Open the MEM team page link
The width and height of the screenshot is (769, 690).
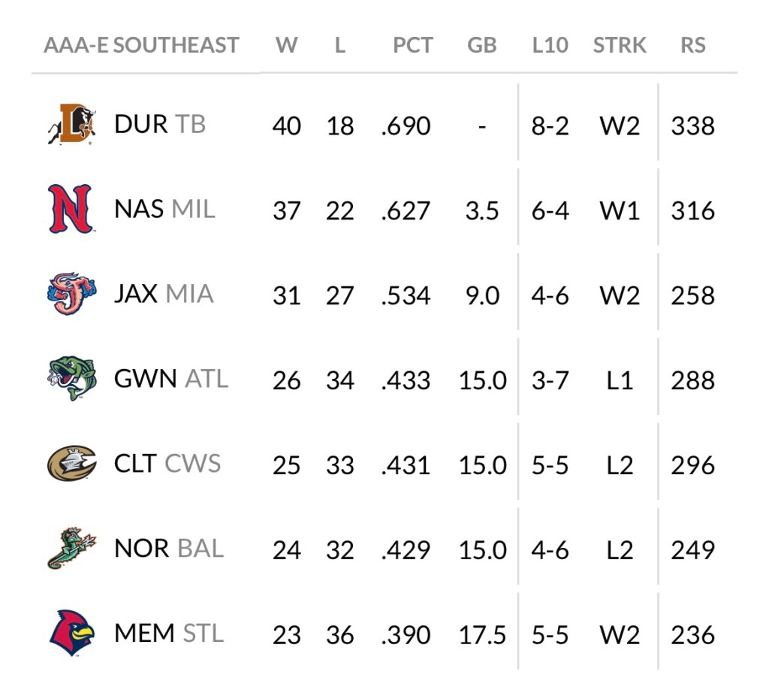pos(144,633)
